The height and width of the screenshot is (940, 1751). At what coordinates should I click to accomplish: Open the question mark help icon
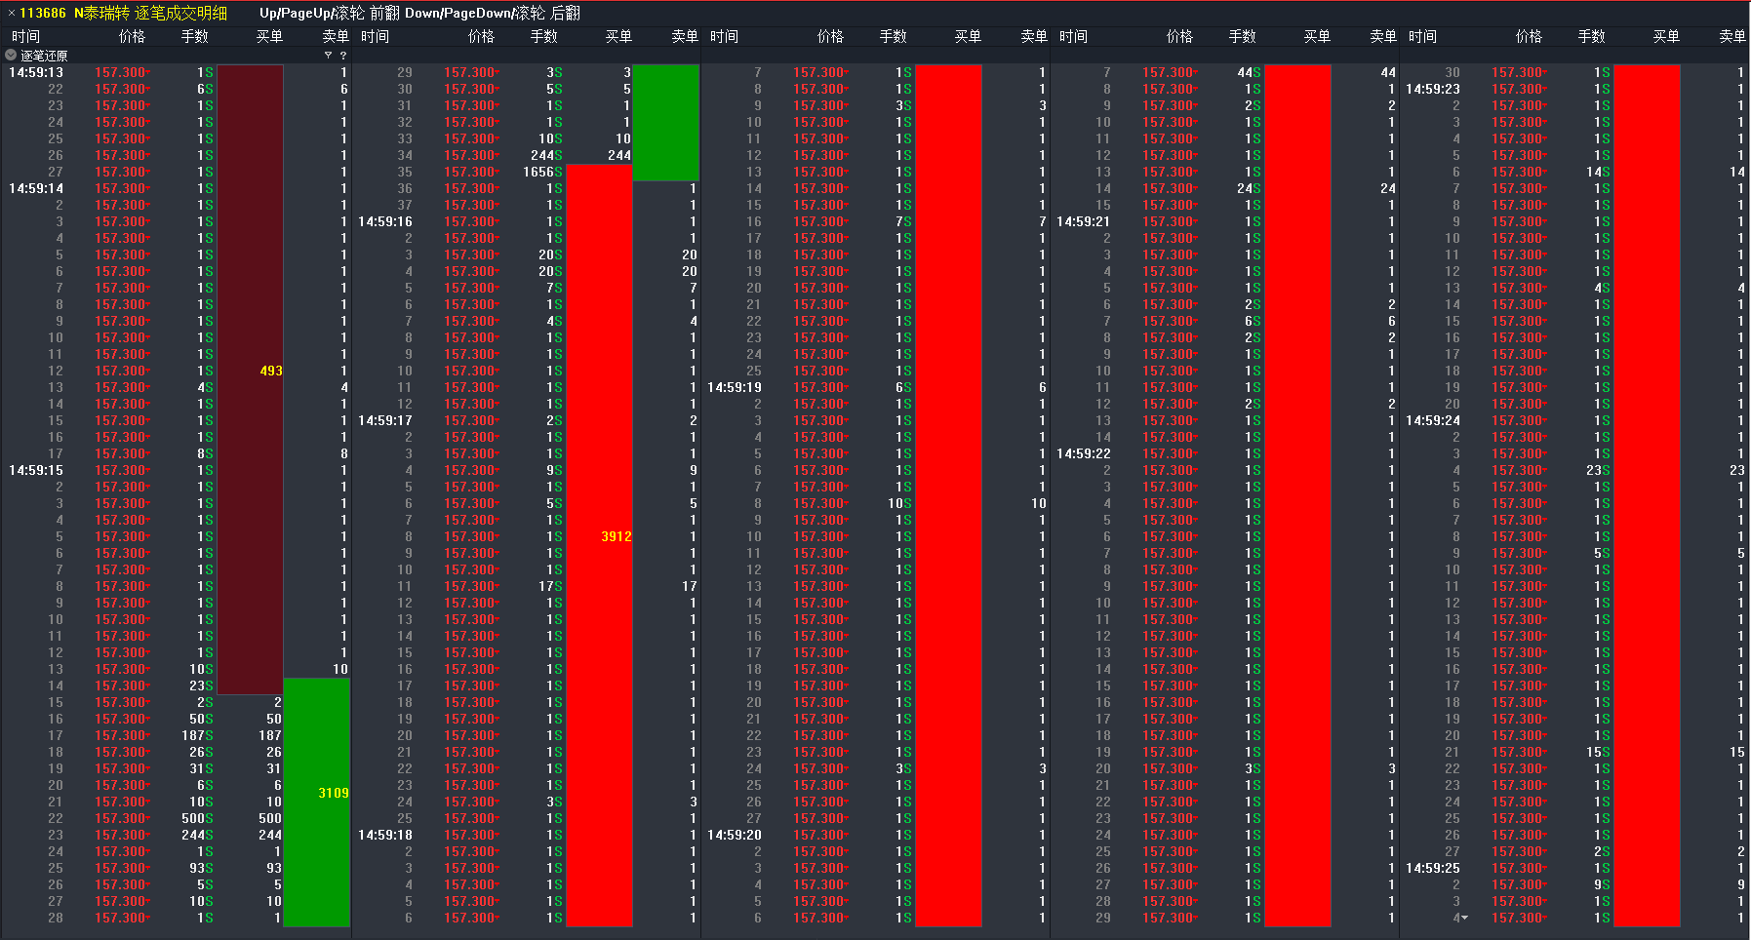pyautogui.click(x=343, y=56)
